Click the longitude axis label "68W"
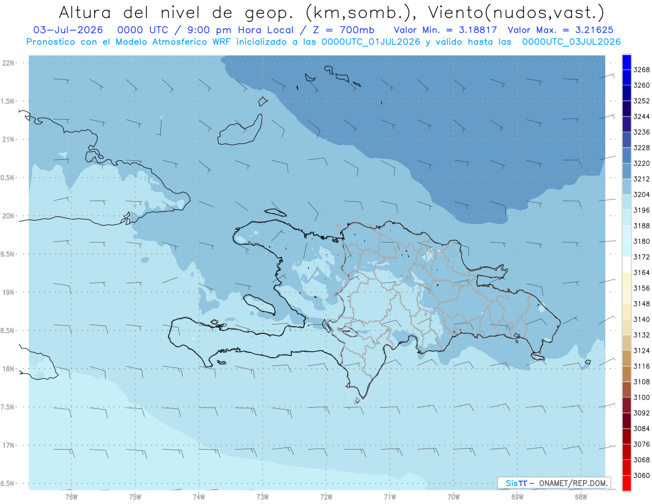The width and height of the screenshot is (652, 504). [x=581, y=496]
